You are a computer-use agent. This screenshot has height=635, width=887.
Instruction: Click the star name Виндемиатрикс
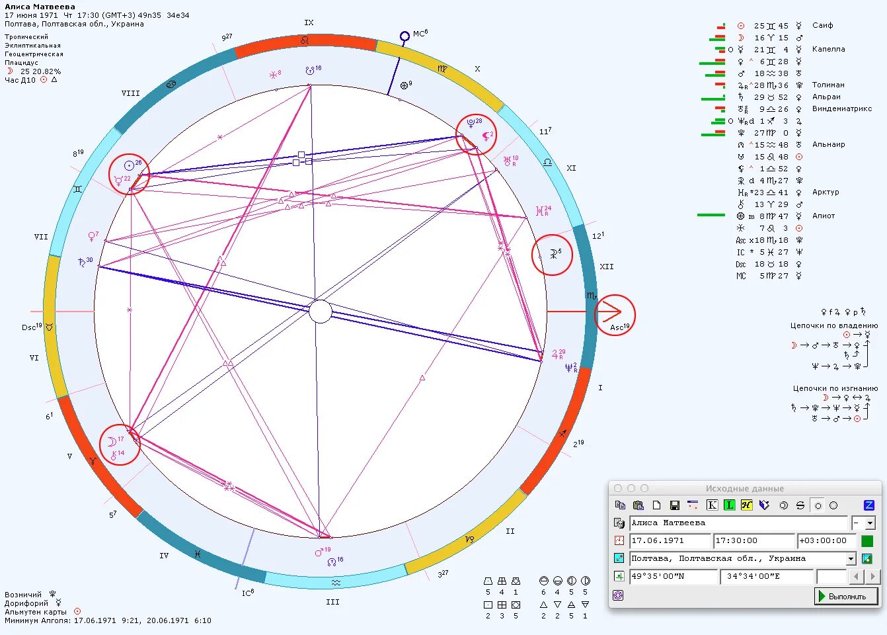point(842,108)
